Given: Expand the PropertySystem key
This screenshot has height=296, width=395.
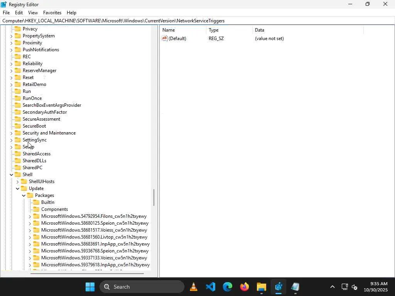Looking at the screenshot, I should (11, 36).
